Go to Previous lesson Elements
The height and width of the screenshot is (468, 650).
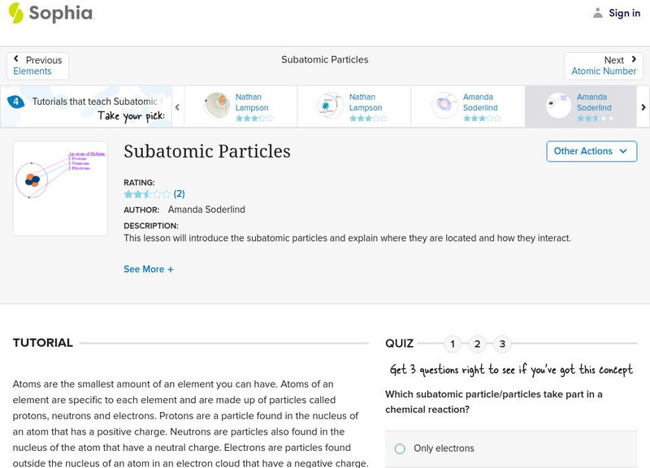[37, 66]
